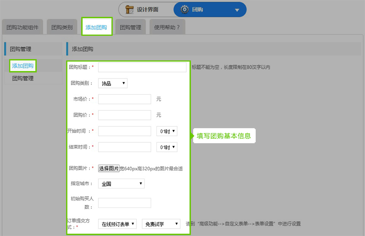
Task: Open the 开始时间 hour dropdown
Action: pos(167,131)
